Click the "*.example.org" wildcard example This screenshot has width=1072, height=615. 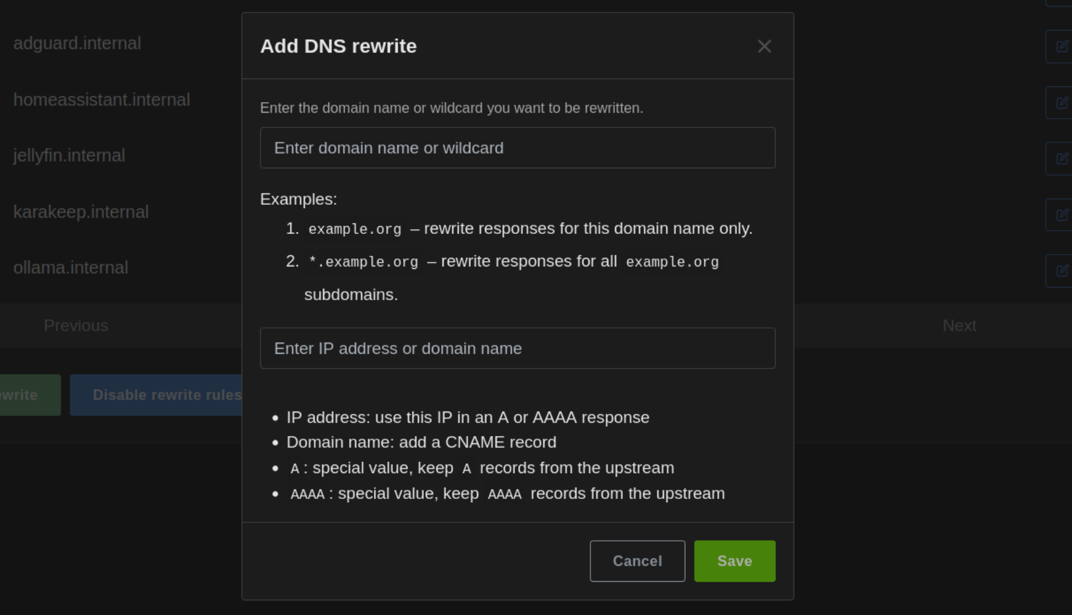coord(364,262)
